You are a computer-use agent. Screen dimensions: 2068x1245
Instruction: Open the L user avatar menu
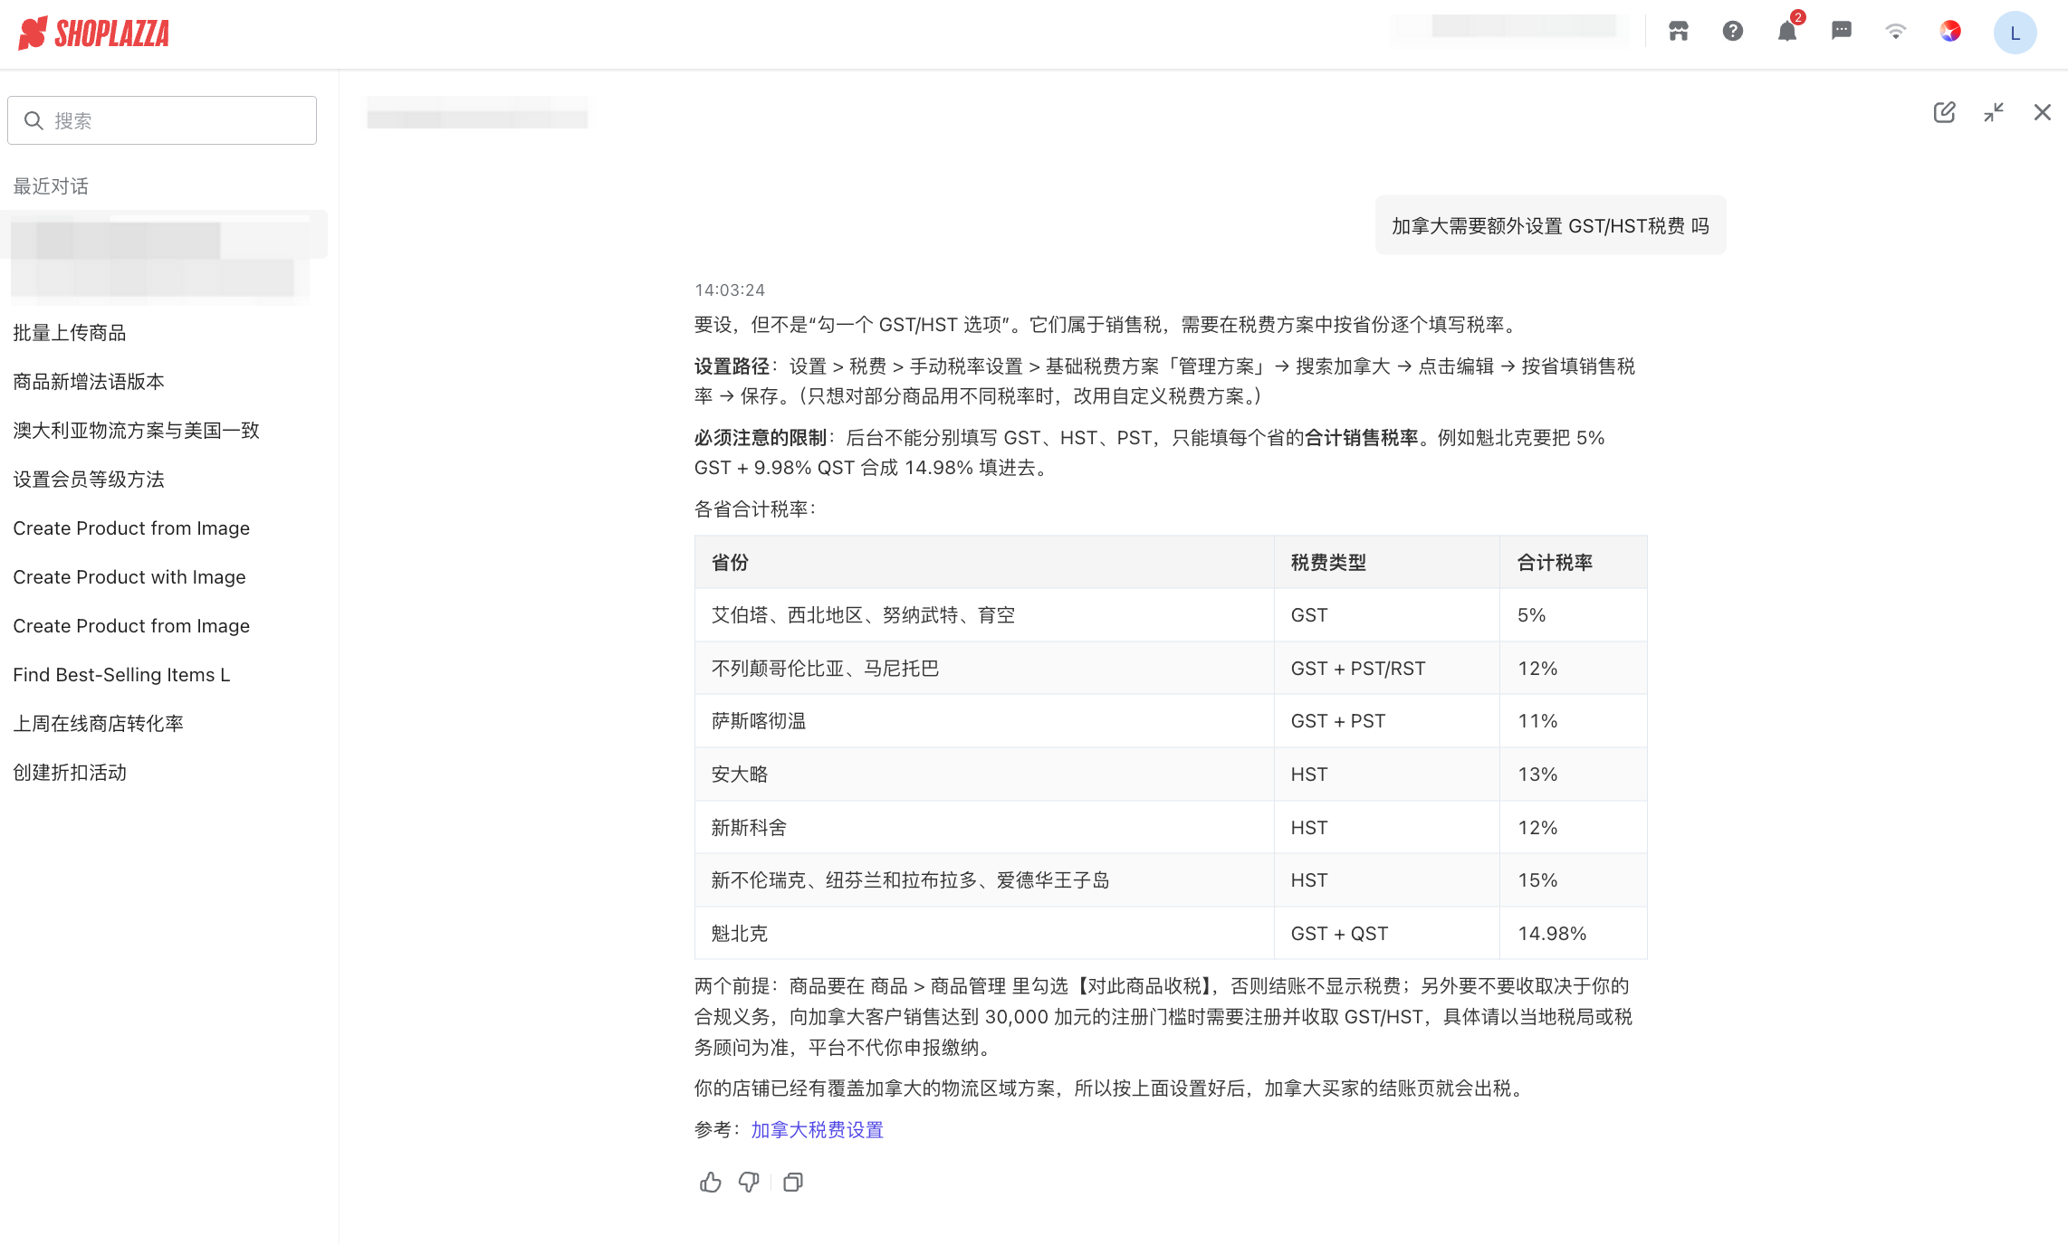[2015, 33]
